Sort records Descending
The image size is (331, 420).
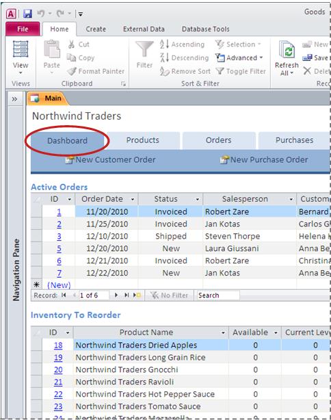[184, 57]
